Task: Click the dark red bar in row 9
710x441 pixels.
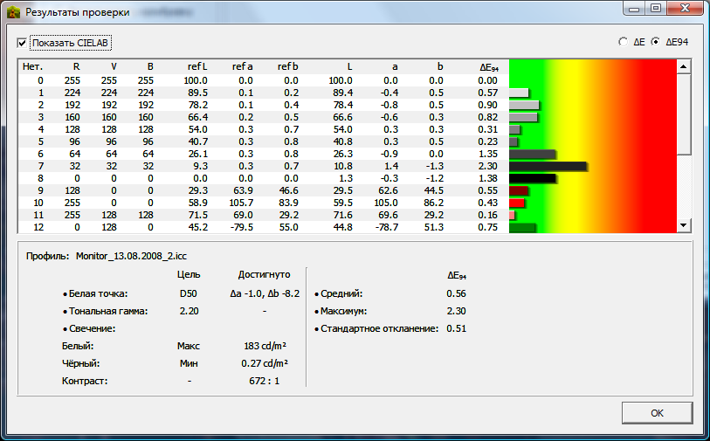Action: [519, 190]
